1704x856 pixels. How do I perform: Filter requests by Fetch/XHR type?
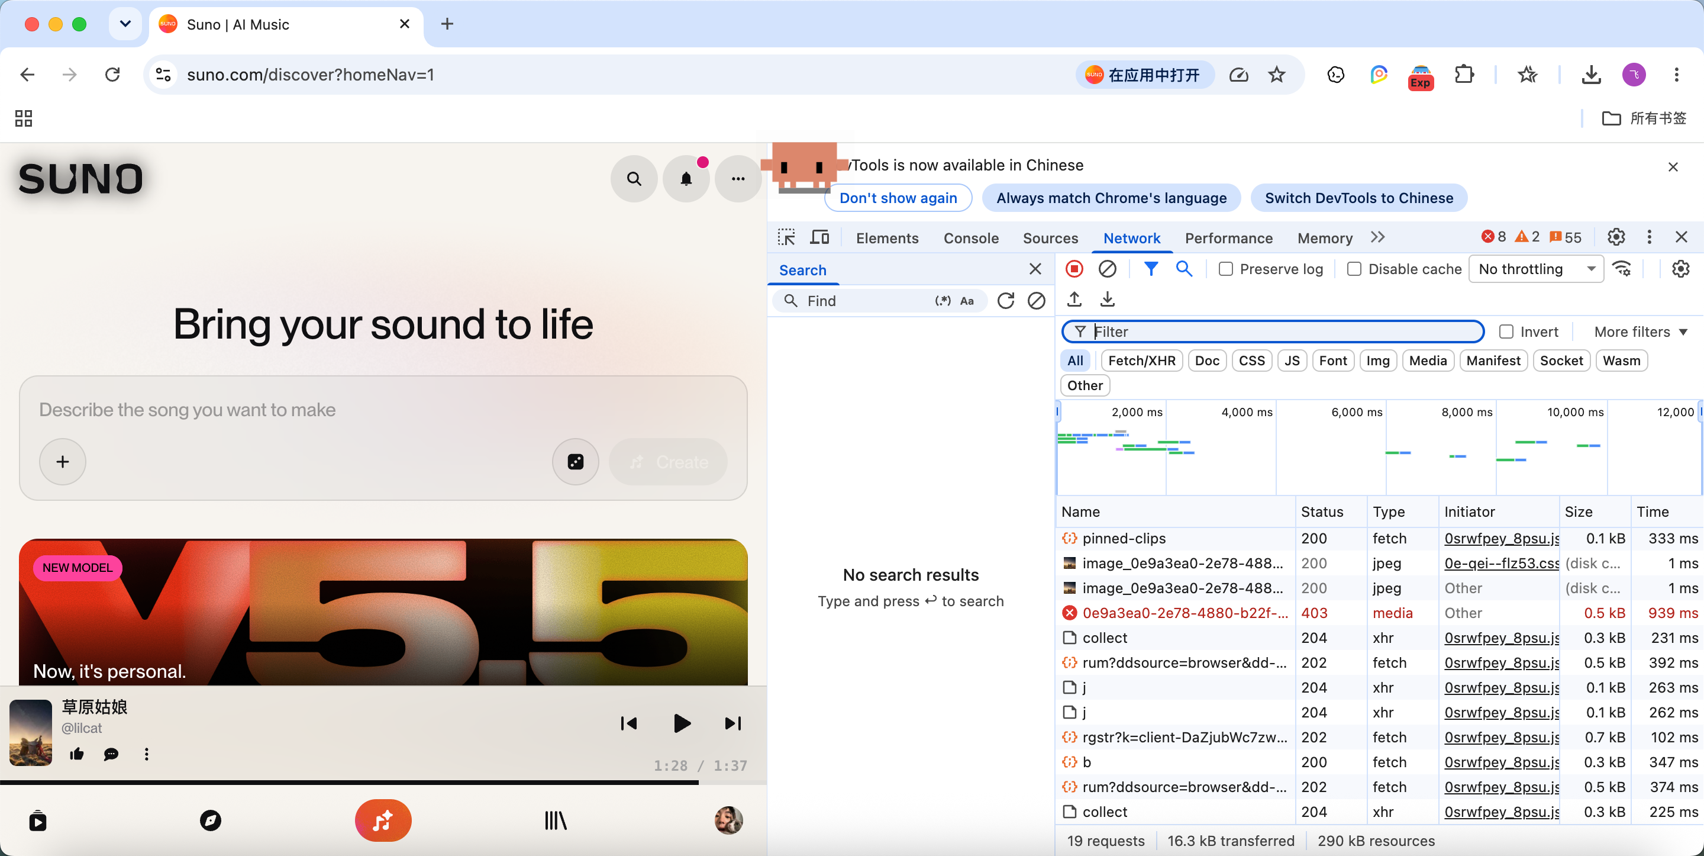[x=1142, y=361]
